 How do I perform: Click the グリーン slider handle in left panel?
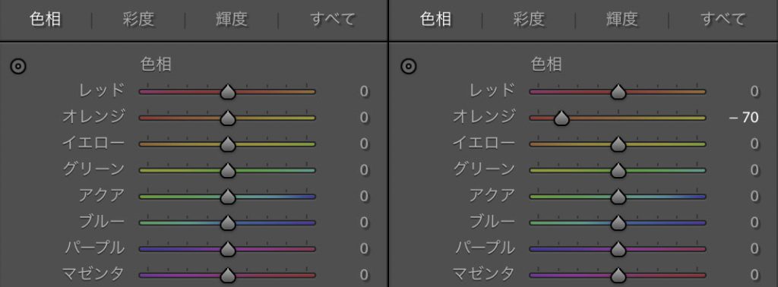(228, 171)
